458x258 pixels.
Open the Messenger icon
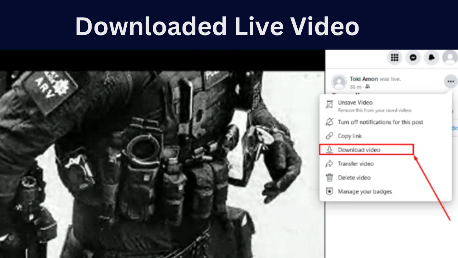413,57
